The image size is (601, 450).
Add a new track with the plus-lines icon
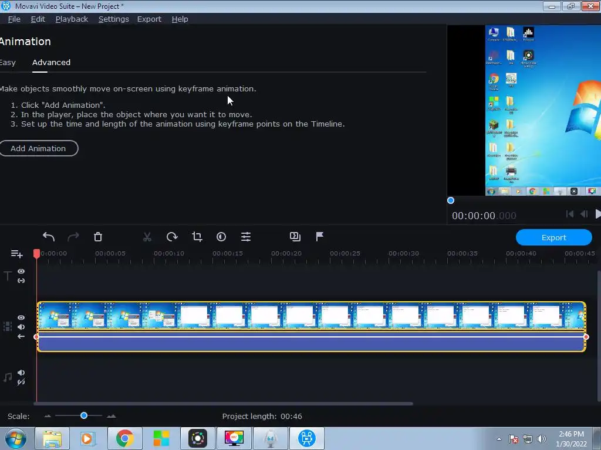pyautogui.click(x=17, y=254)
